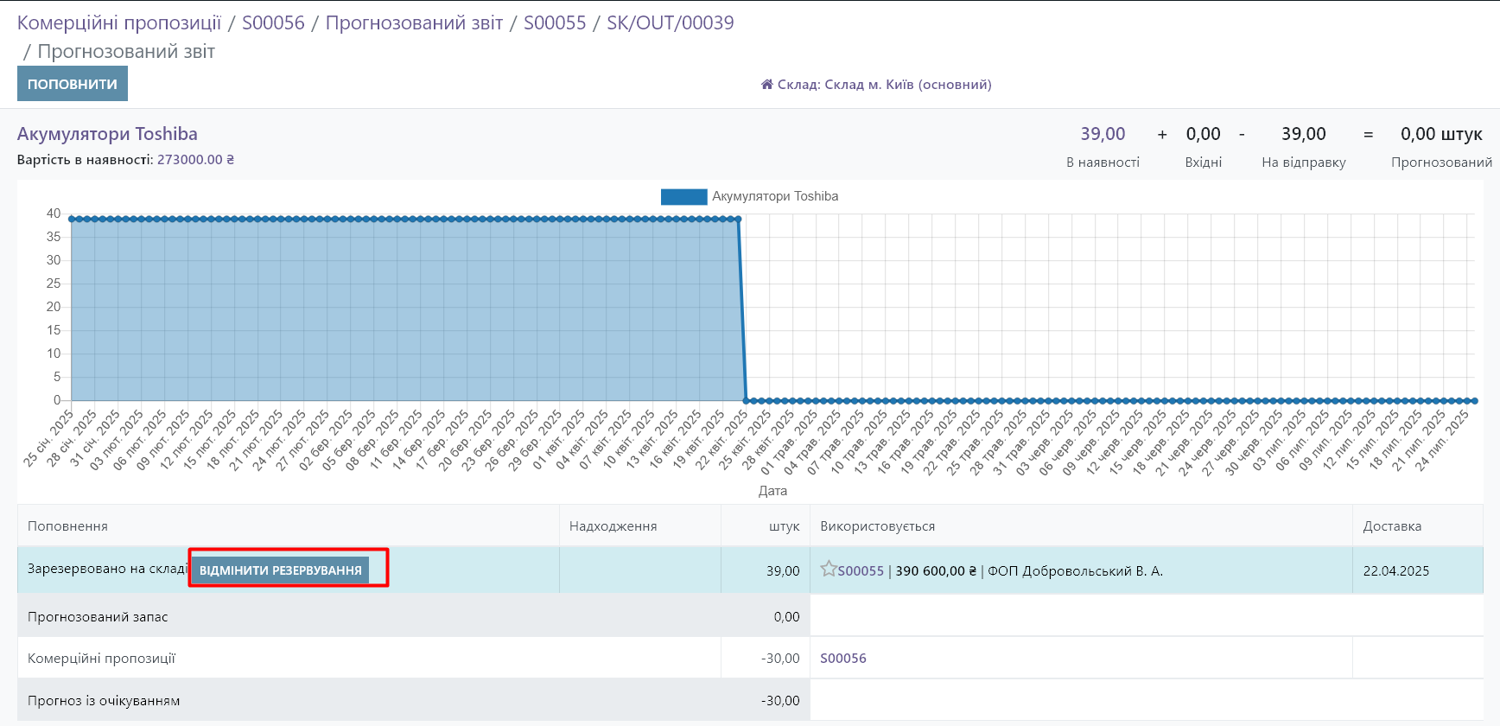Navigate to S00055 breadcrumb
Screen dimensions: 1500x726
coord(555,23)
